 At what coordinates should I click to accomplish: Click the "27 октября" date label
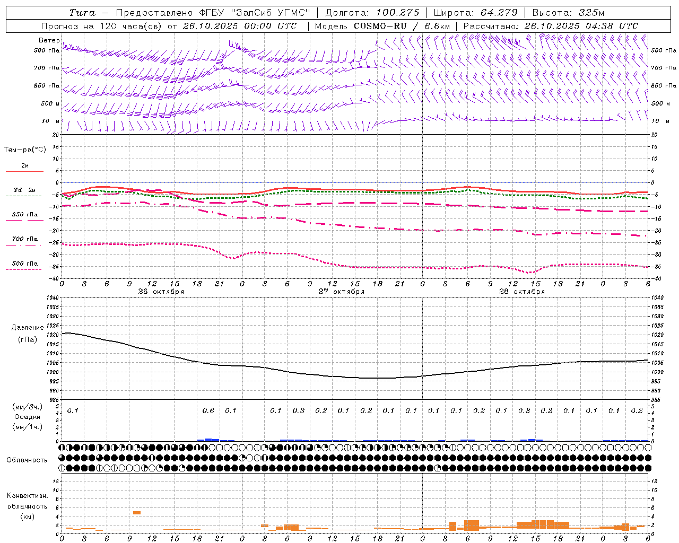click(x=342, y=292)
